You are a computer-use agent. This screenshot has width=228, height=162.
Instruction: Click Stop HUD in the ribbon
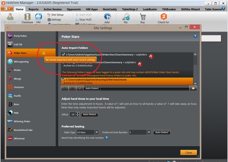(x=84, y=20)
